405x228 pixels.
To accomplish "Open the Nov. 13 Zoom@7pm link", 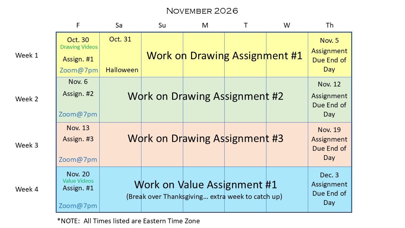I will (78, 160).
